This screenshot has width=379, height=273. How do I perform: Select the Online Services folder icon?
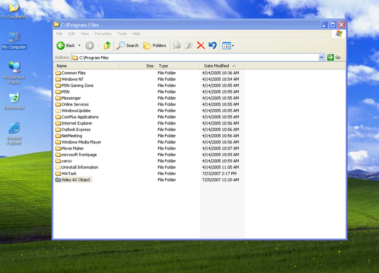pyautogui.click(x=58, y=104)
